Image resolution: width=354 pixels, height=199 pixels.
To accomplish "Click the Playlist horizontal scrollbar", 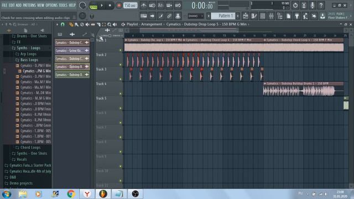I will [189, 30].
